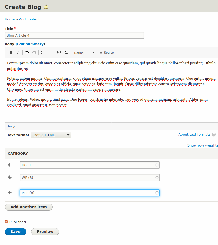Open the Normal paragraph format dropdown
218x245 pixels.
click(84, 53)
